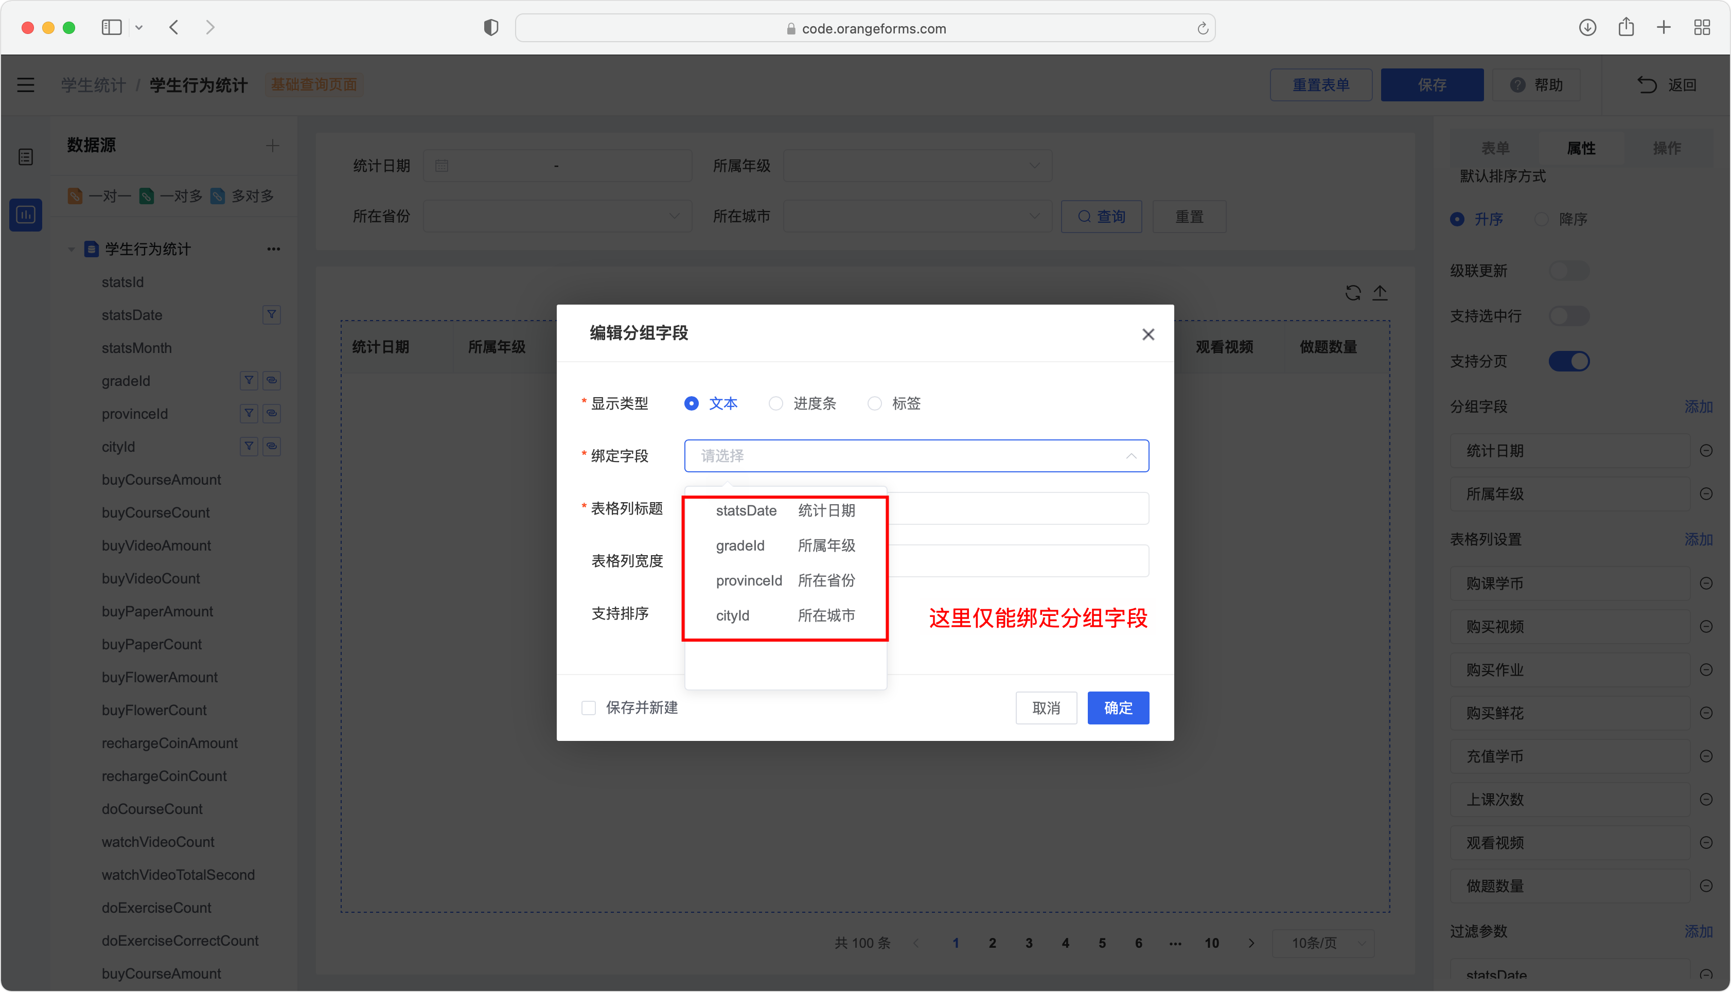
Task: Remove 所属年级 group field
Action: click(x=1706, y=494)
